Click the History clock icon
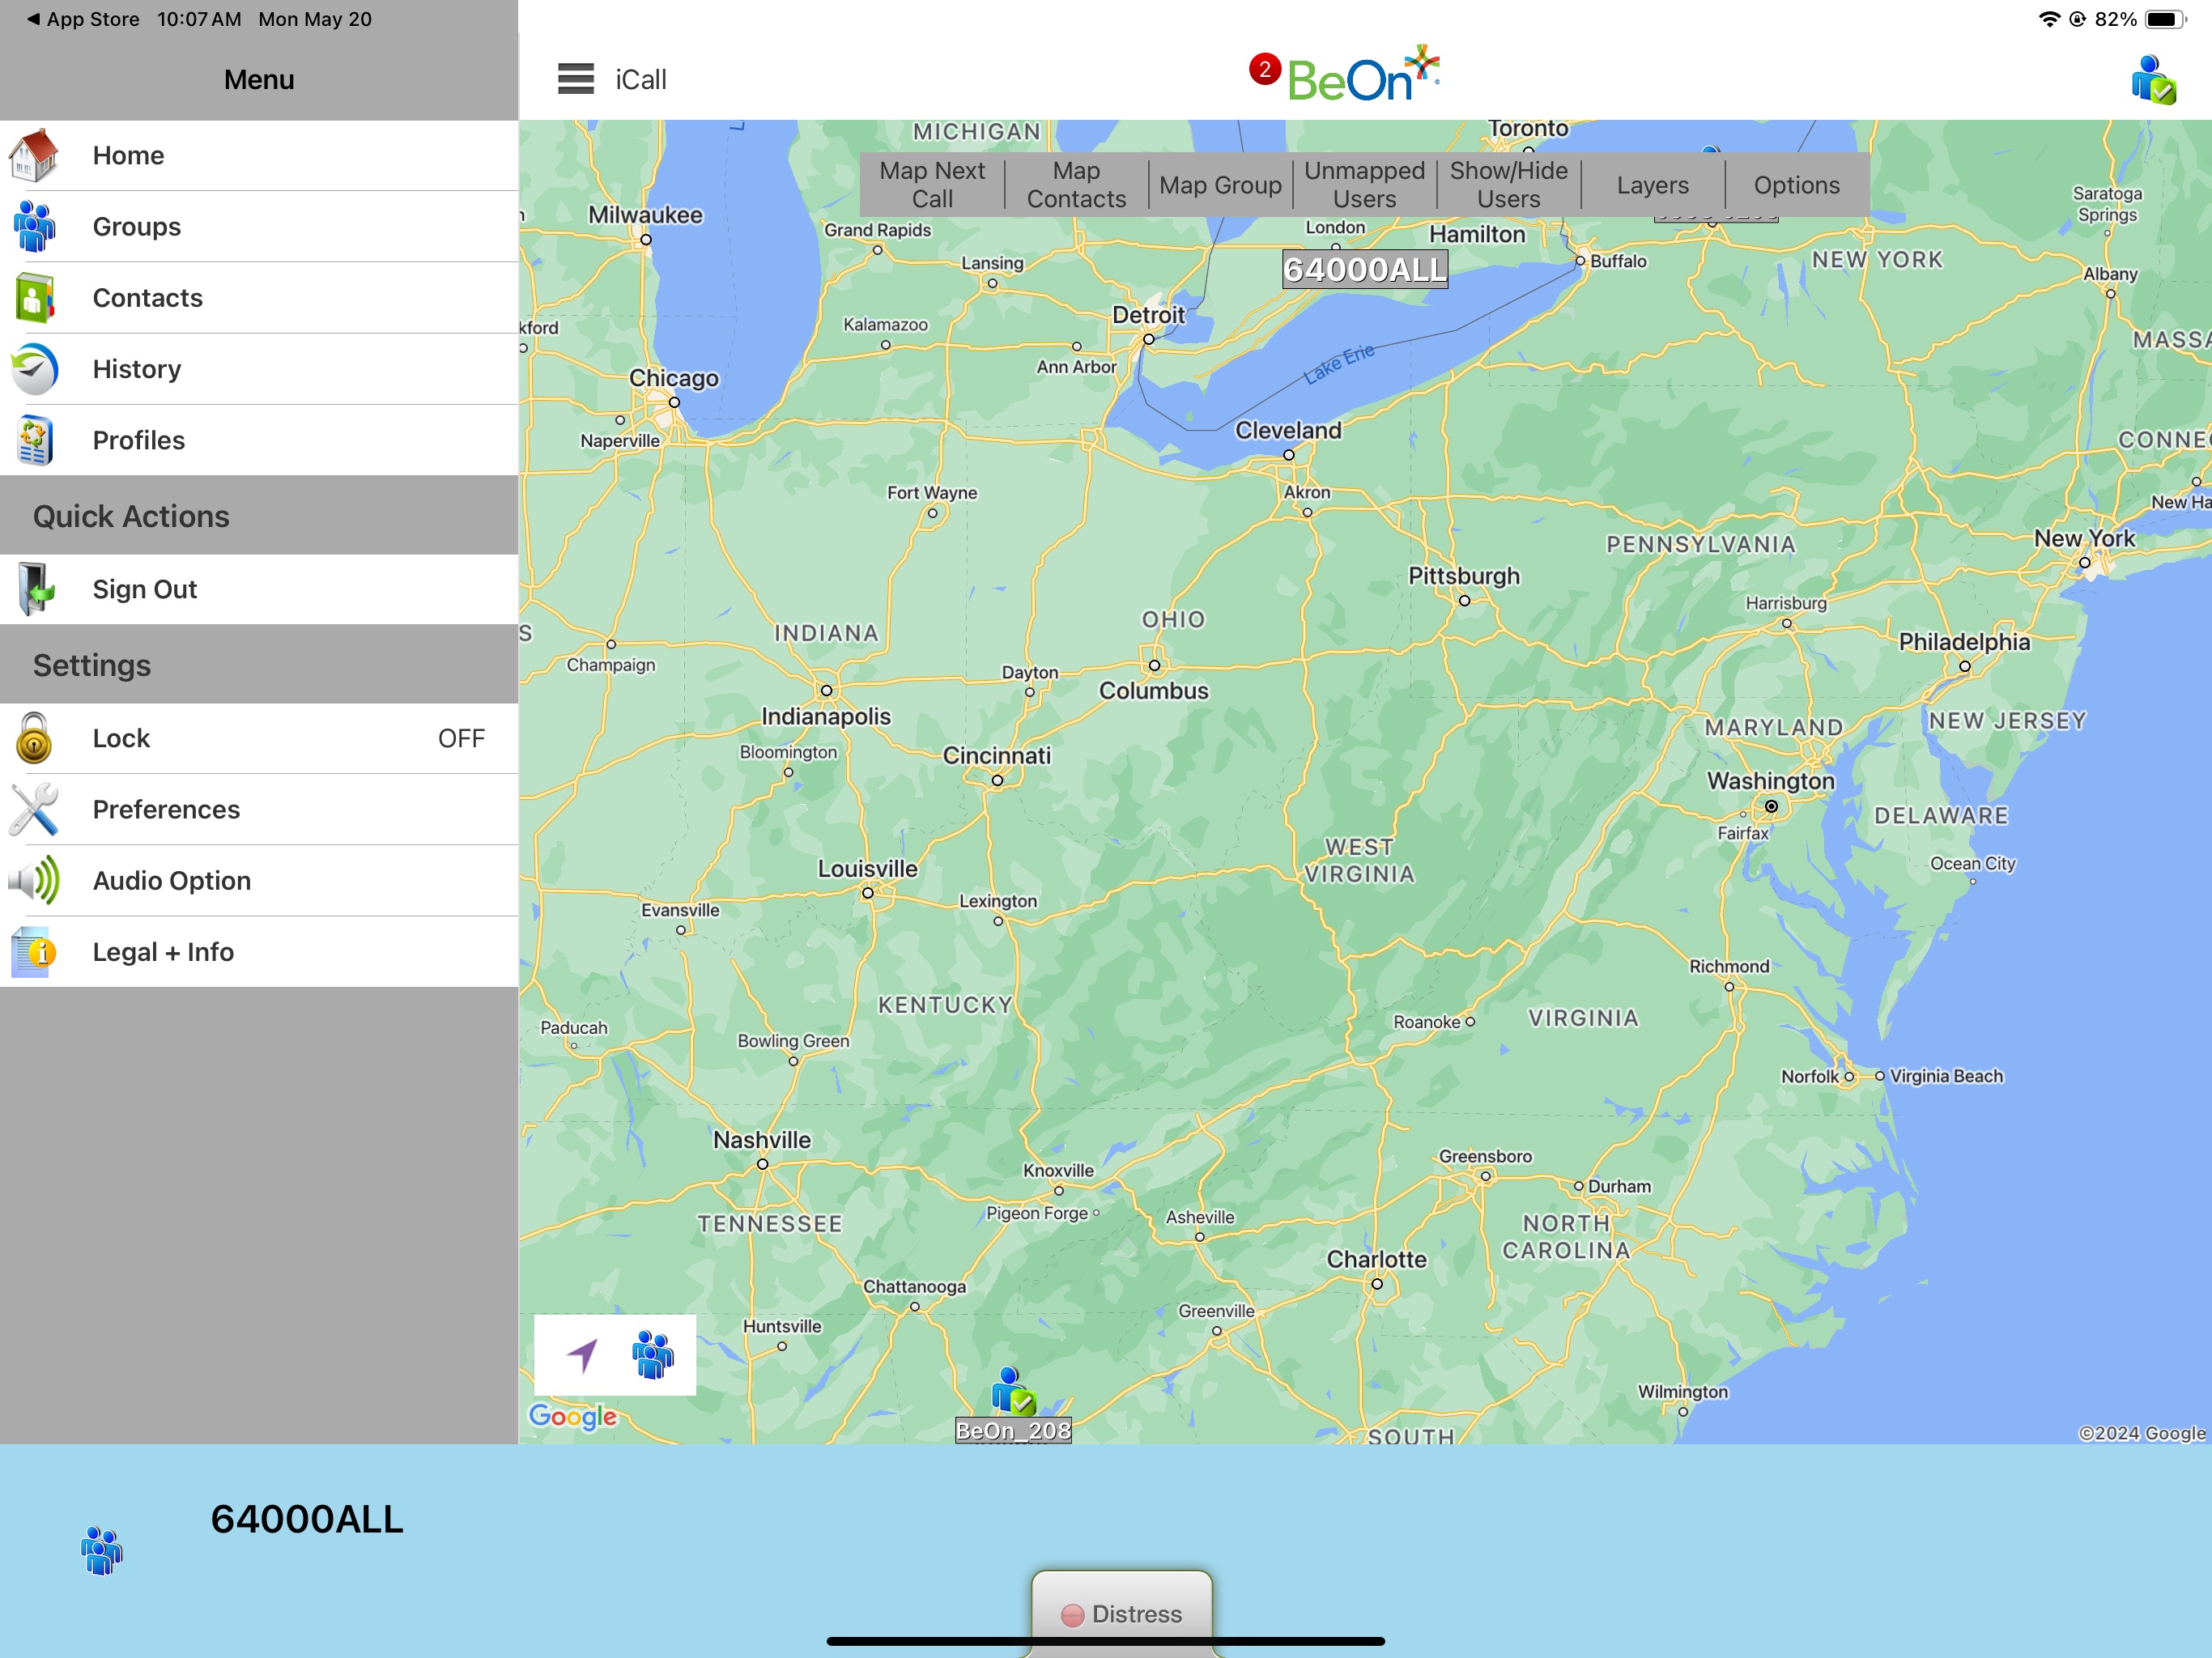The height and width of the screenshot is (1658, 2212). (x=34, y=369)
